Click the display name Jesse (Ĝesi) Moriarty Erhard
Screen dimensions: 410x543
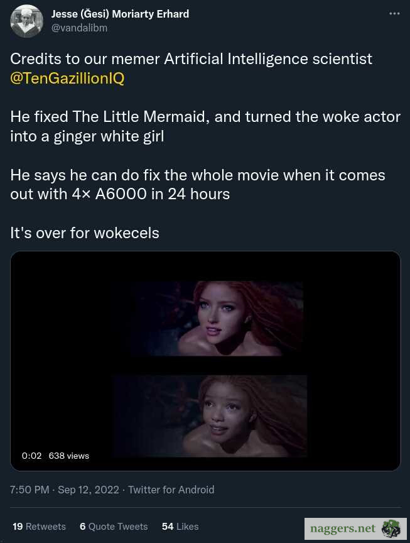tap(120, 14)
